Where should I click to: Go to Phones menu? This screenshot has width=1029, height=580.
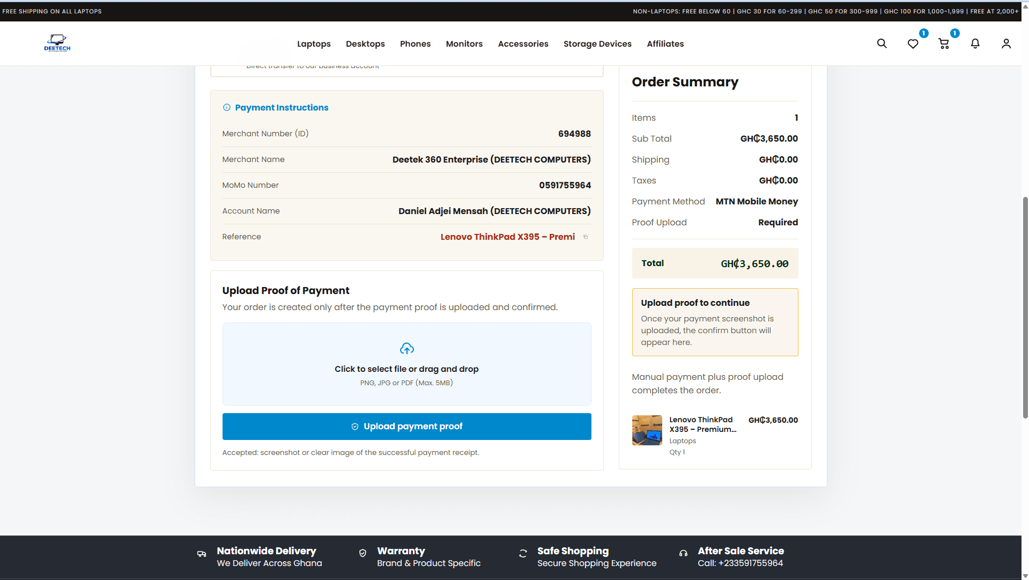[415, 44]
